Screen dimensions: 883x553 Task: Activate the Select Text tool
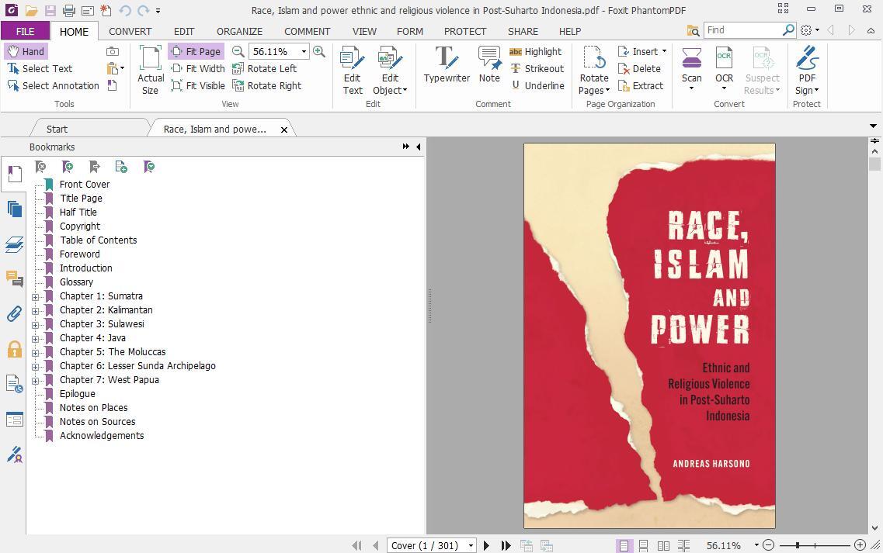click(x=40, y=68)
